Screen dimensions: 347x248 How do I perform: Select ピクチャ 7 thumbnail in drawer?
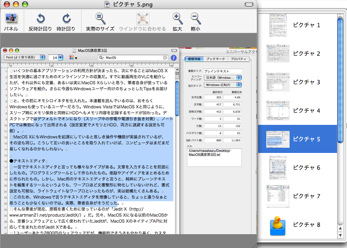point(278,196)
